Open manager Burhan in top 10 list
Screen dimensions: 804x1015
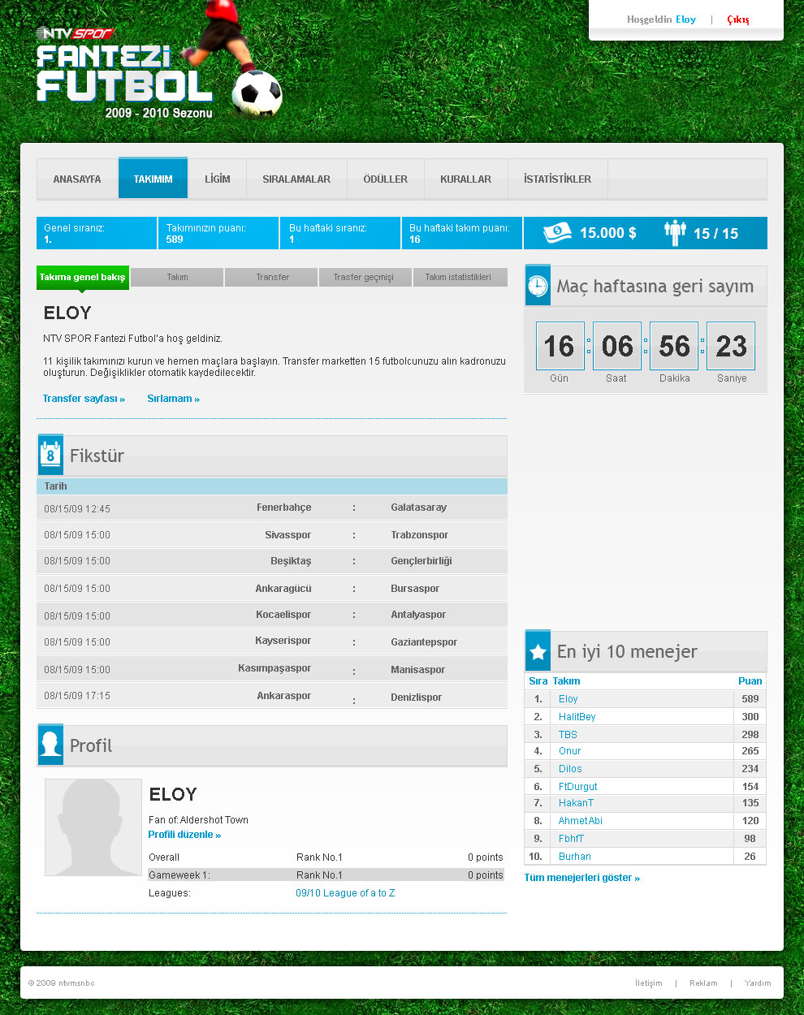(574, 857)
